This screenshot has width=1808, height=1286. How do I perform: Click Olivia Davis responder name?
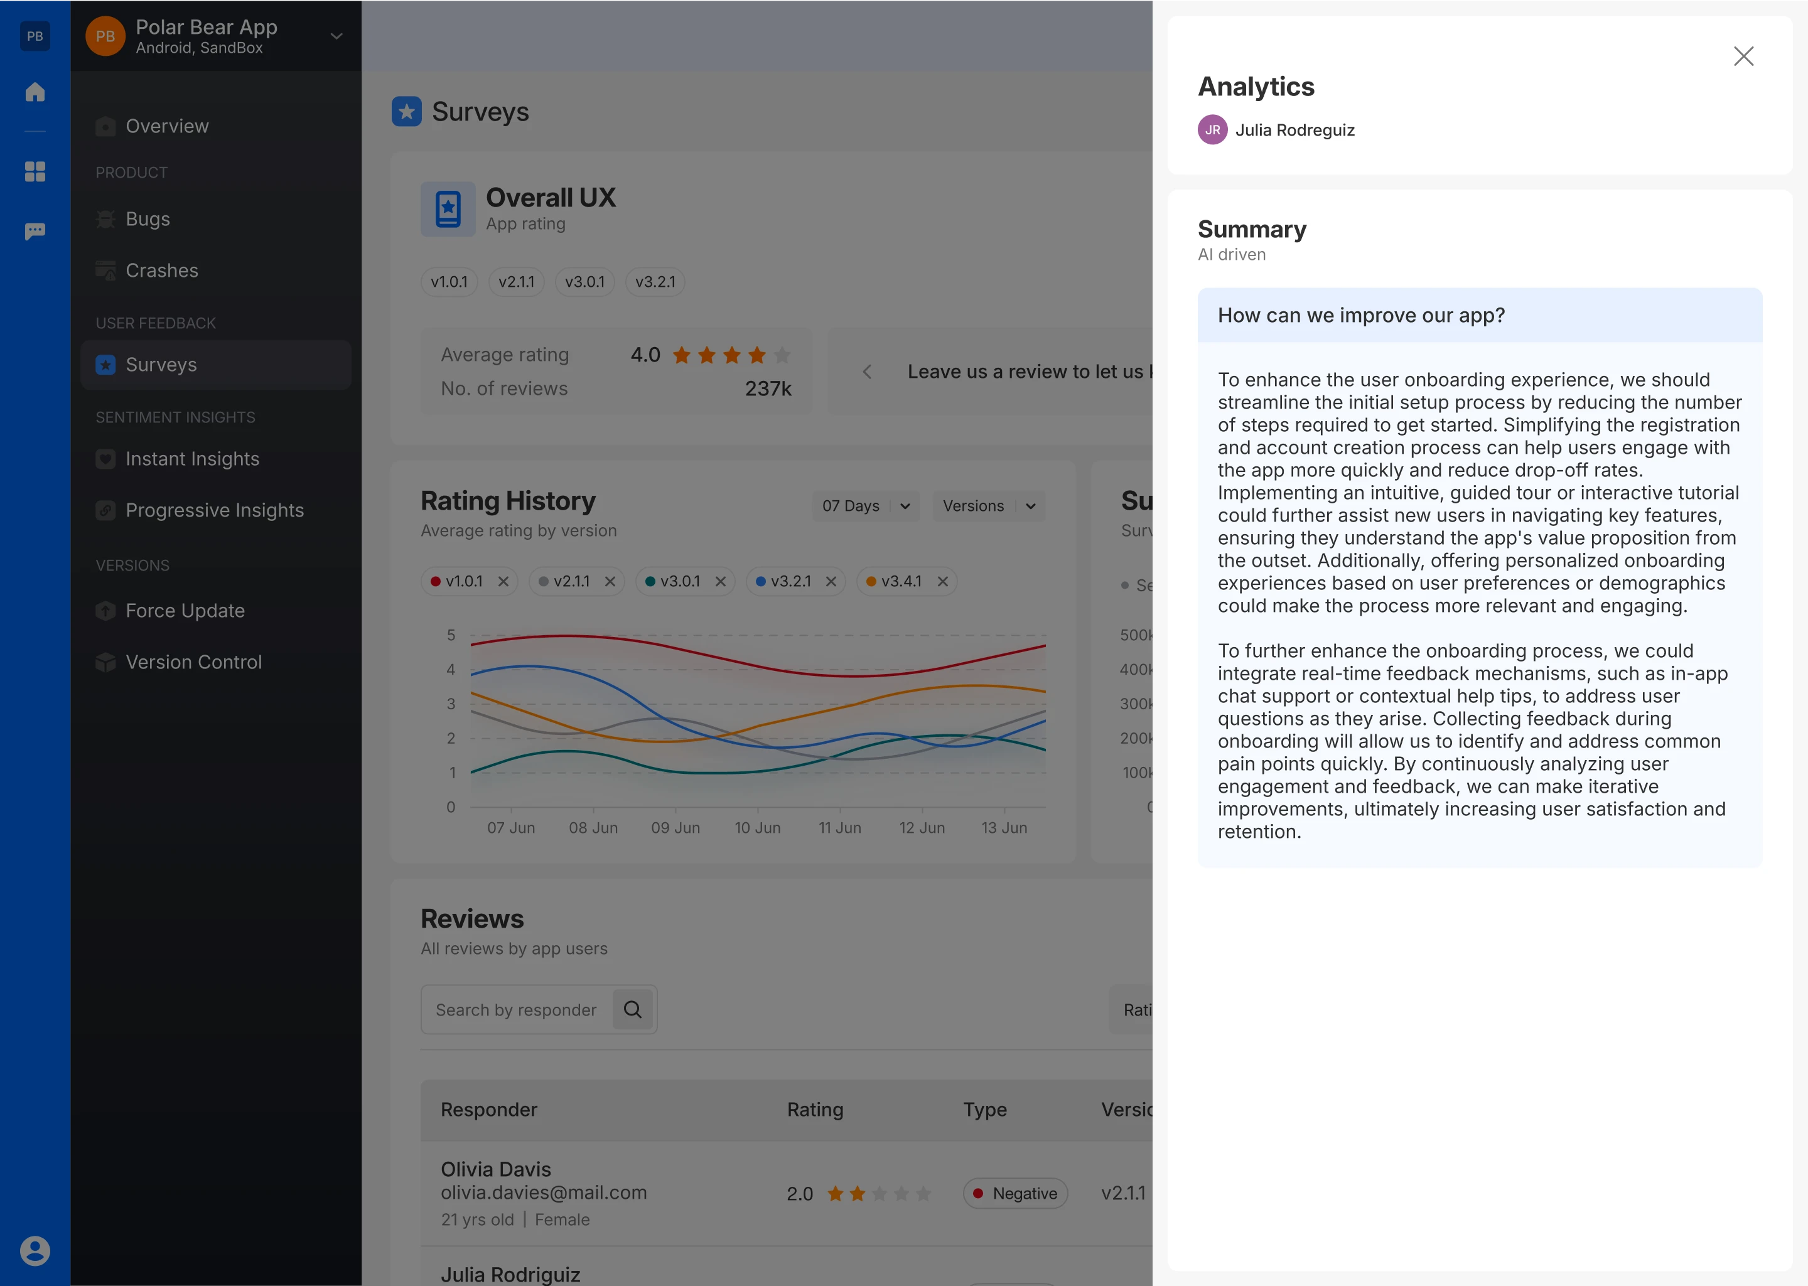(496, 1169)
